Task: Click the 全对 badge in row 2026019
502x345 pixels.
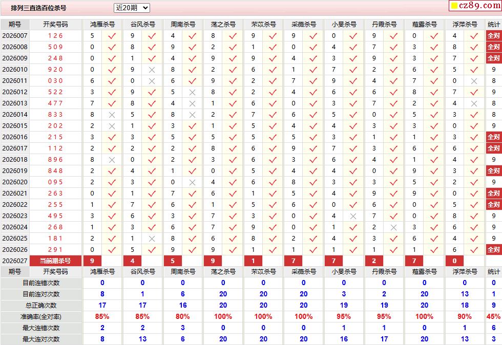Action: pos(493,171)
